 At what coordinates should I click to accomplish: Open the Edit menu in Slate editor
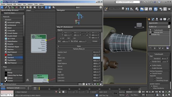coord(15,4)
